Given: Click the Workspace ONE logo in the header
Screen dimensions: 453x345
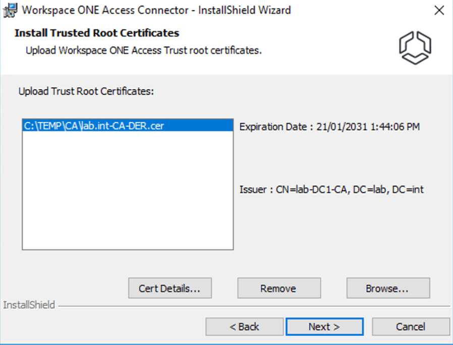Looking at the screenshot, I should (415, 48).
